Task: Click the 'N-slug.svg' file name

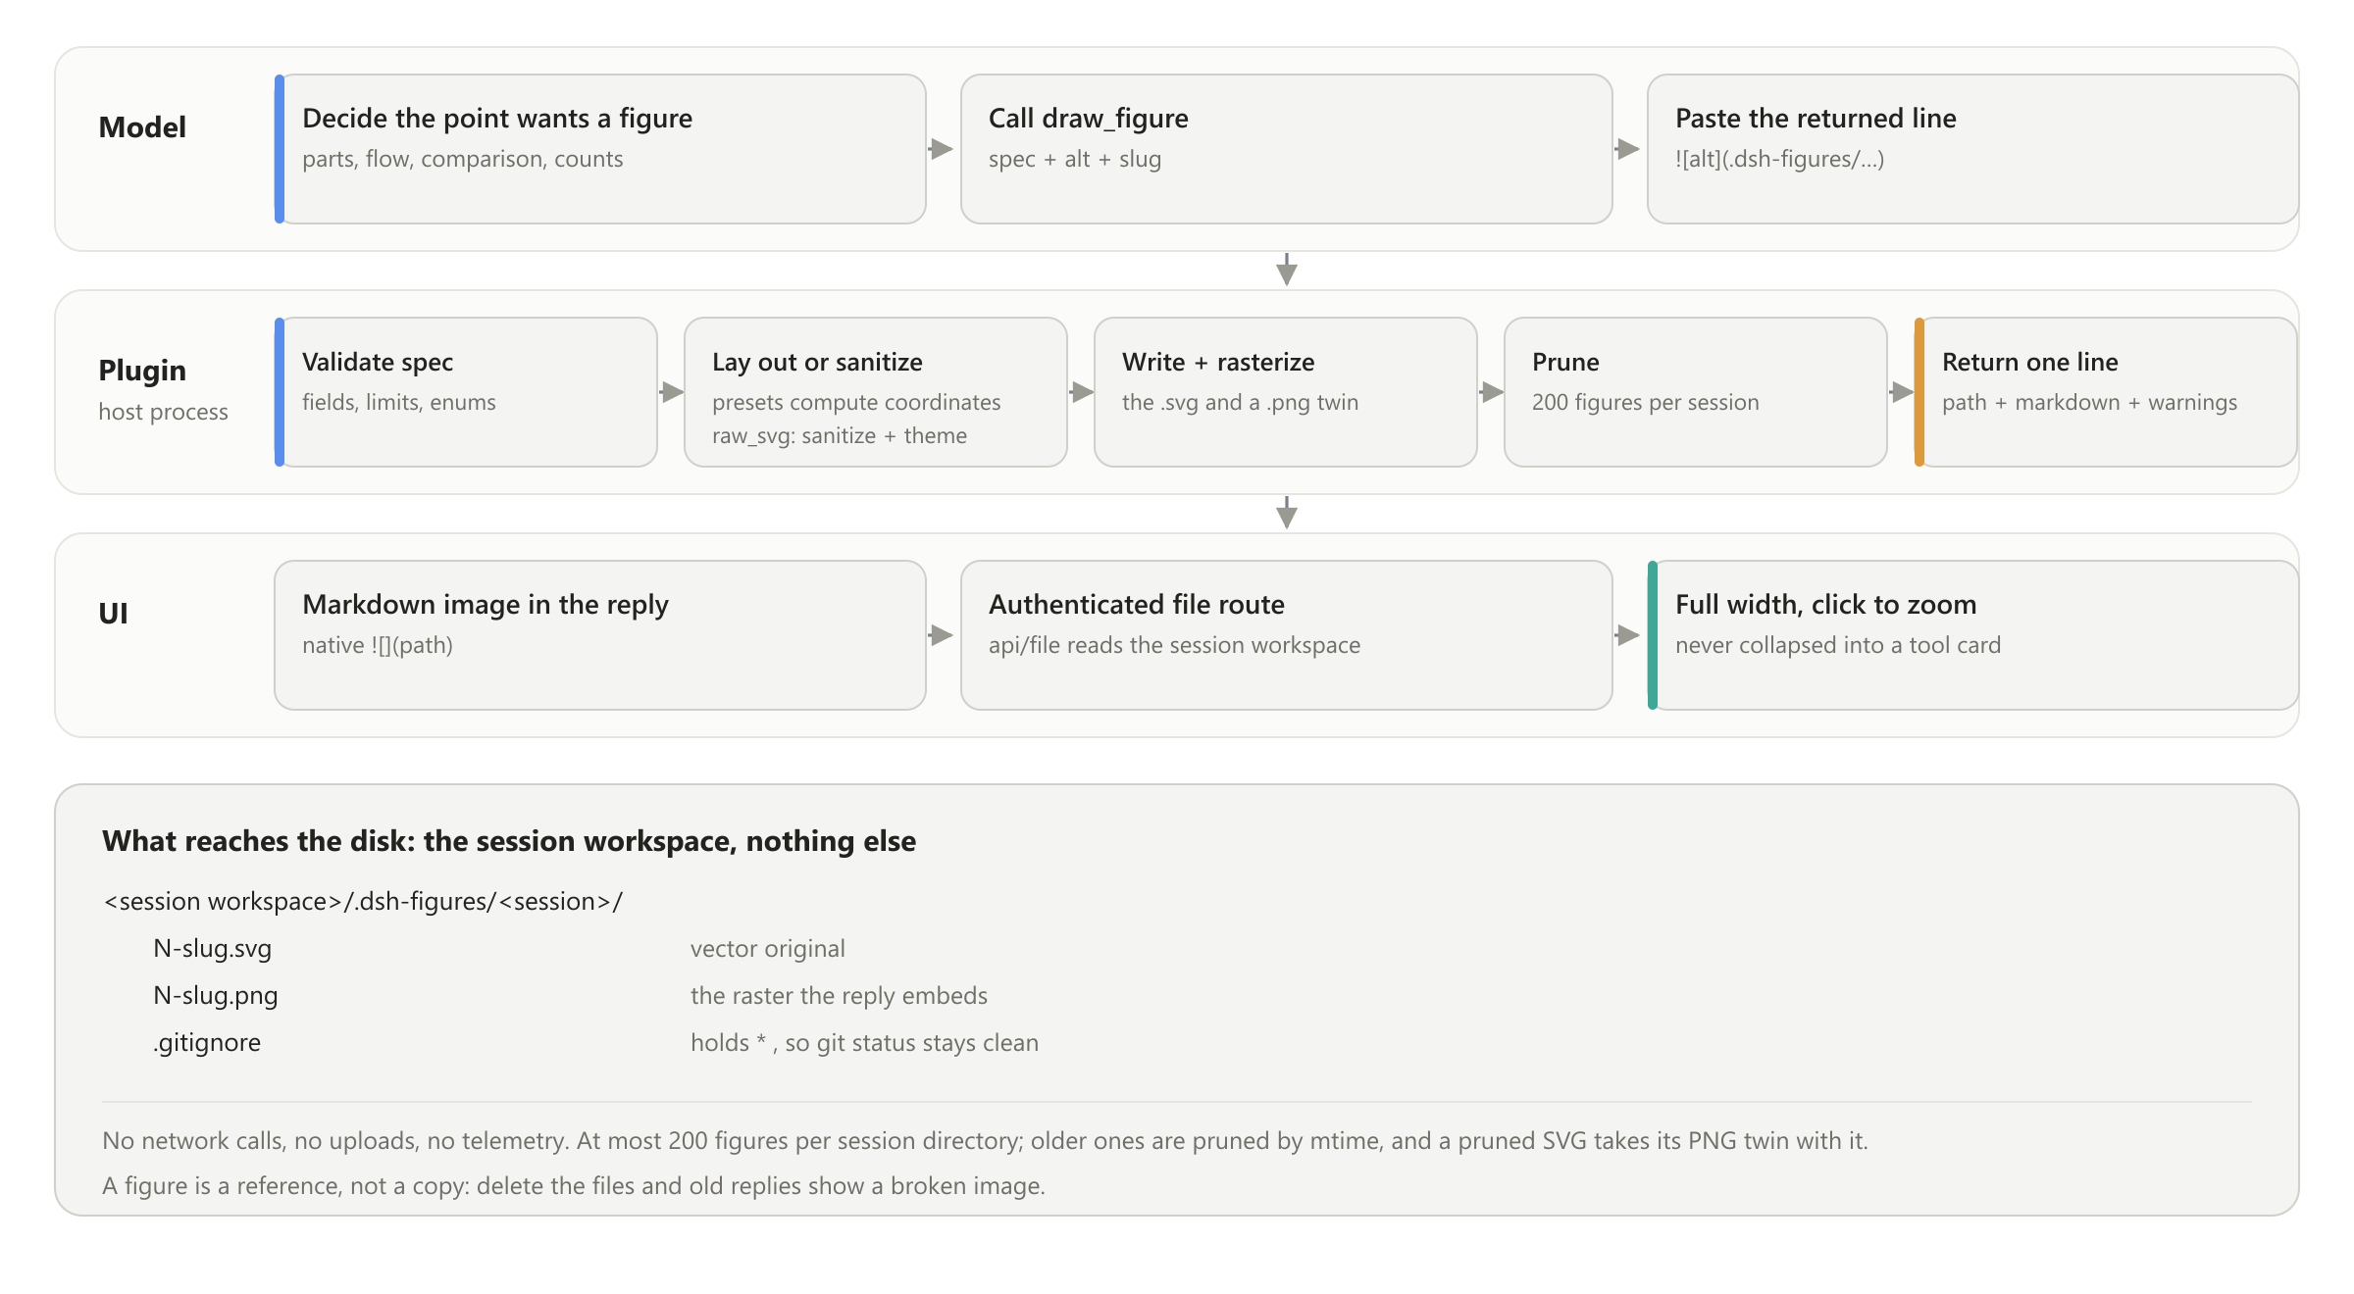Action: 213,948
